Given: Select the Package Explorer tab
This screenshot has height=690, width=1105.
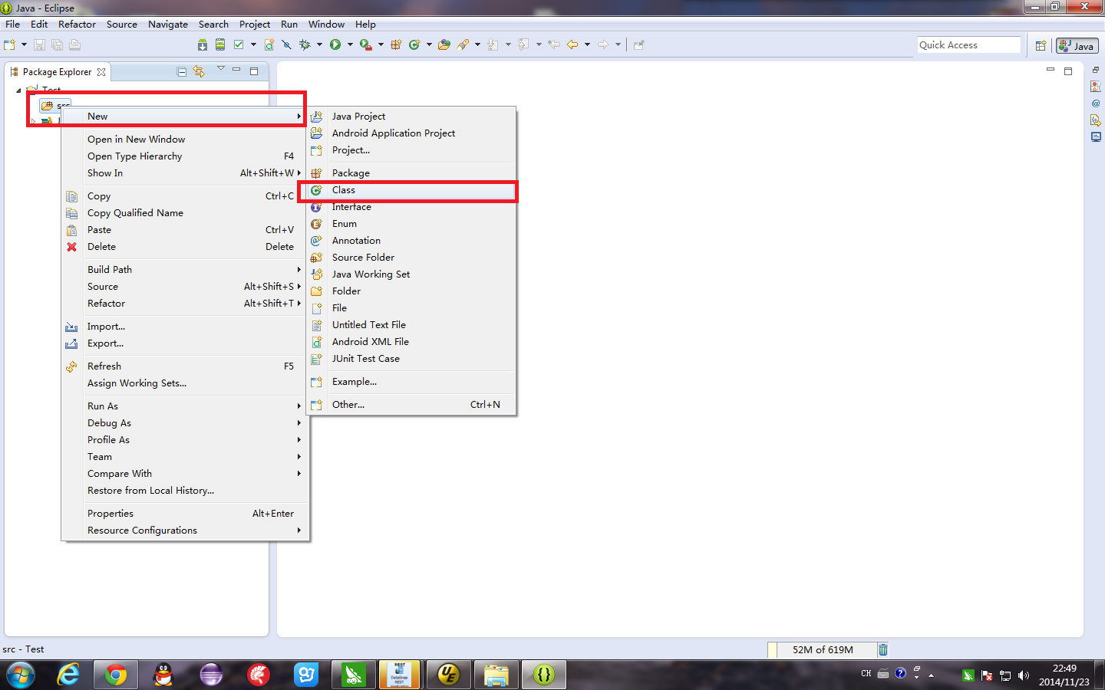Looking at the screenshot, I should coord(57,72).
